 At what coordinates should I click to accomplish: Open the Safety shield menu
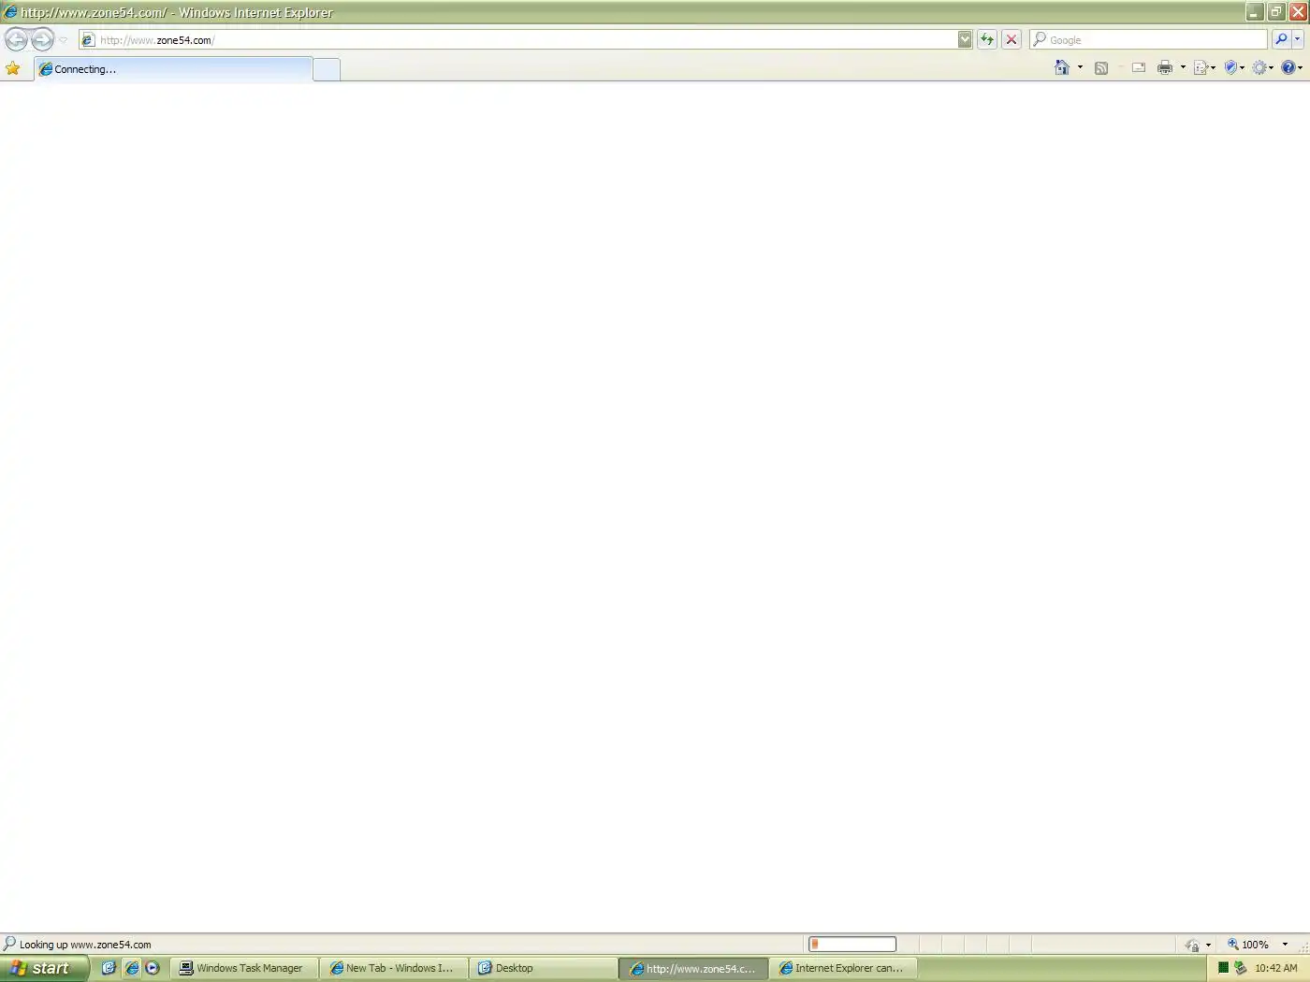click(1234, 67)
